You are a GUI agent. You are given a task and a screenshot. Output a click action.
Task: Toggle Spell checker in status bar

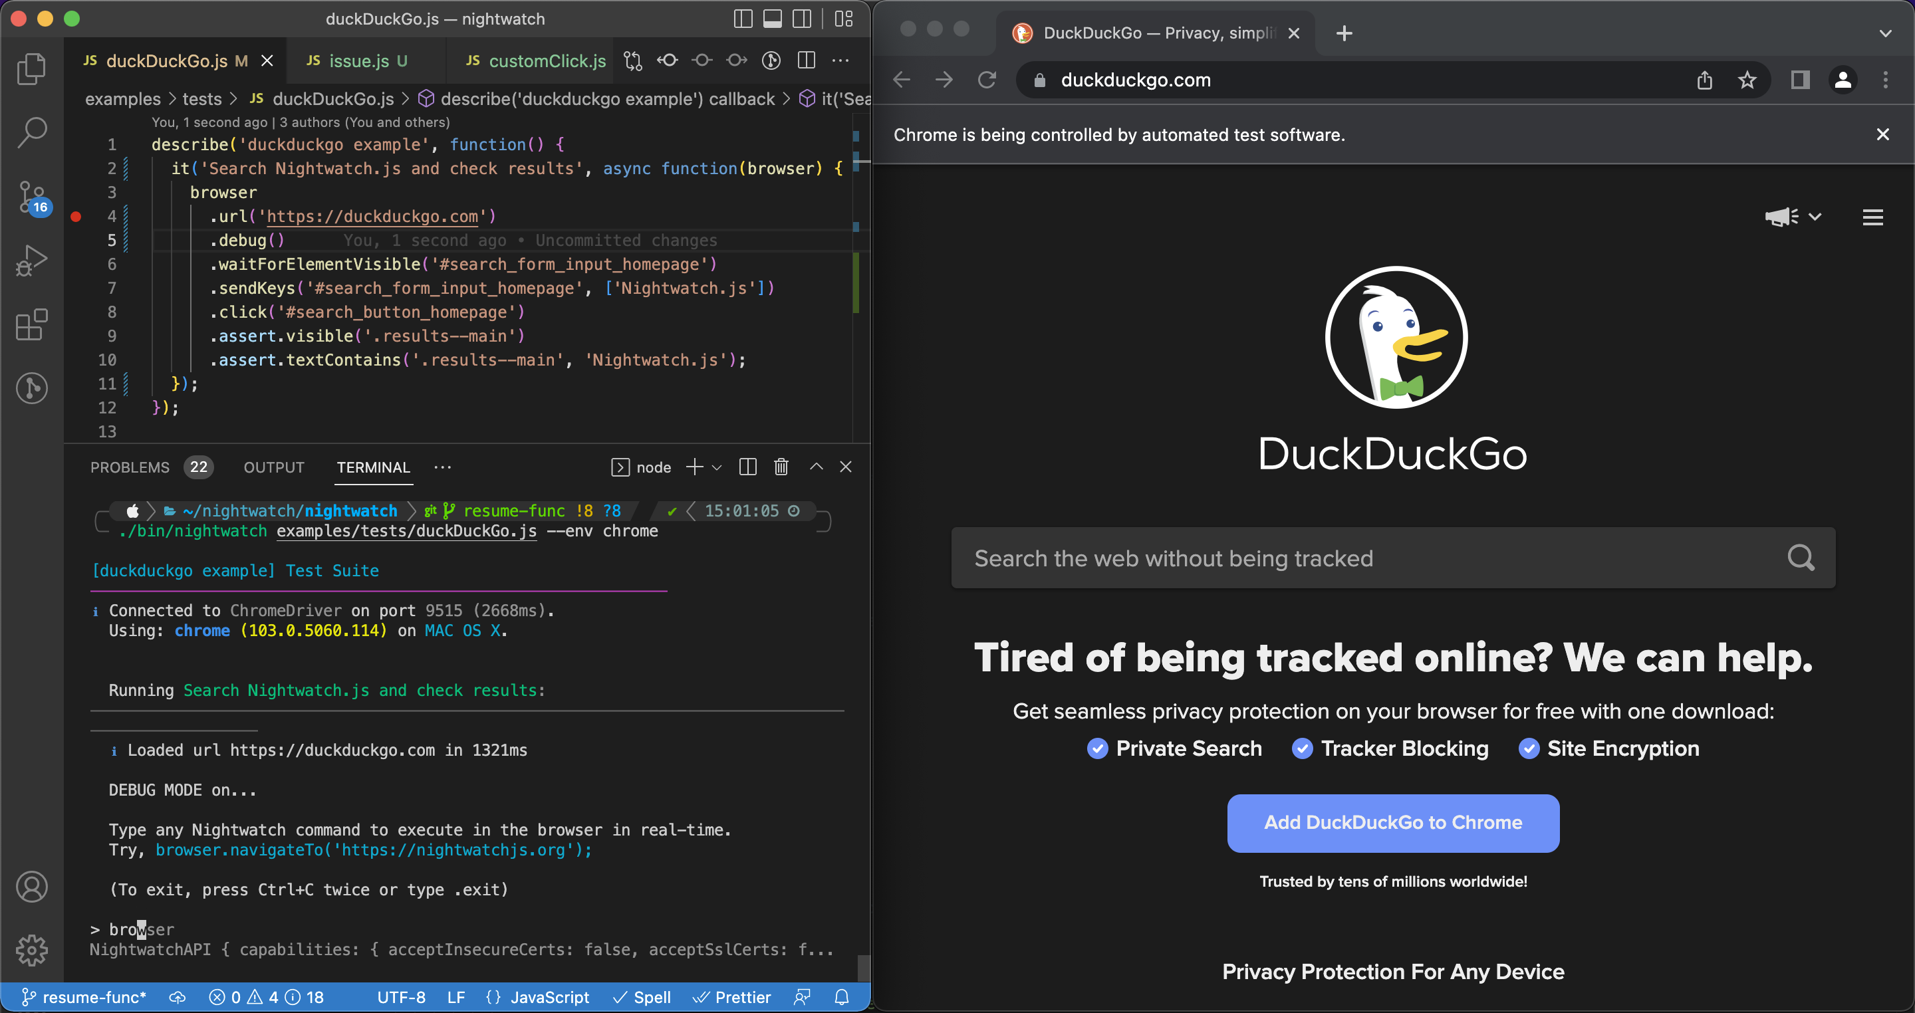coord(642,996)
